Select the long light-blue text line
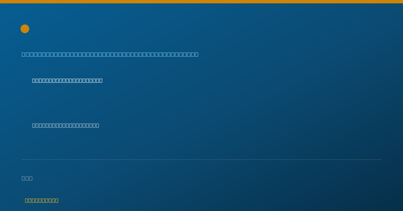Viewport: 403px width, 211px height. coord(110,54)
